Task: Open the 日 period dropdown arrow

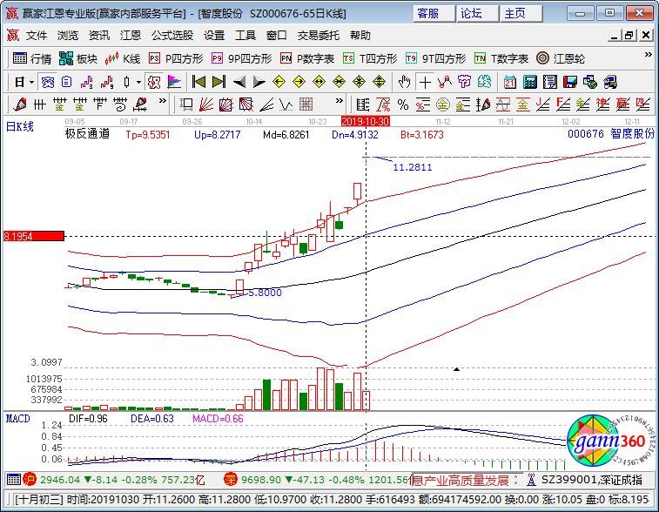Action: 31,82
